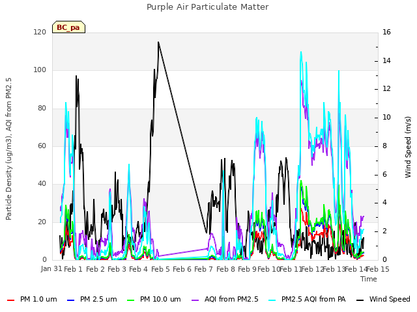This screenshot has width=417, height=312.
Task: Click the Feb 1 date tick label
Action: [x=74, y=269]
